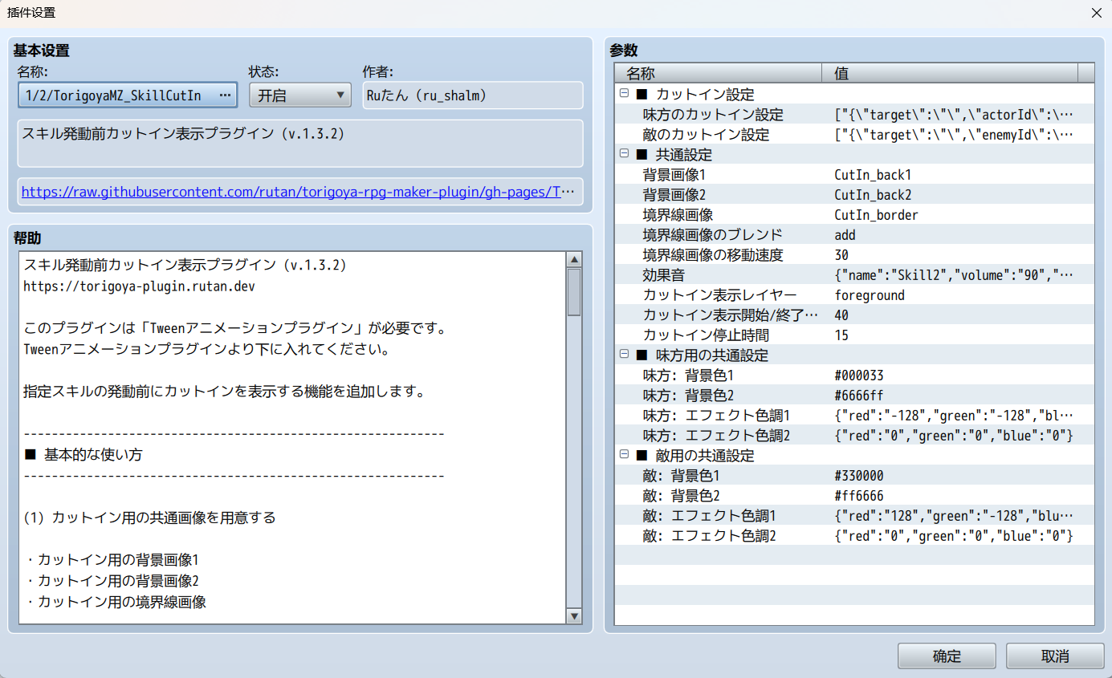The height and width of the screenshot is (678, 1112).
Task: Select the 境界線画像のブレンド row
Action: tap(854, 234)
